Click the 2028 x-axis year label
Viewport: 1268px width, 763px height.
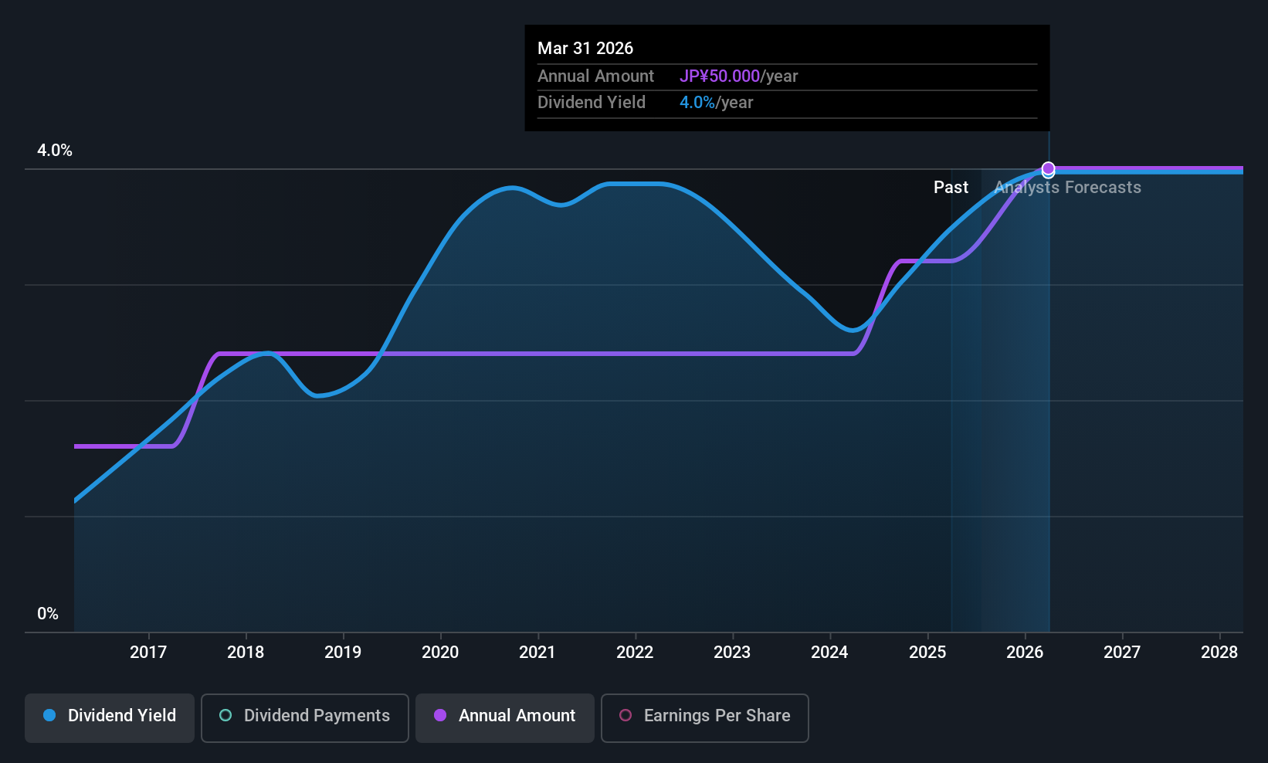pyautogui.click(x=1219, y=653)
